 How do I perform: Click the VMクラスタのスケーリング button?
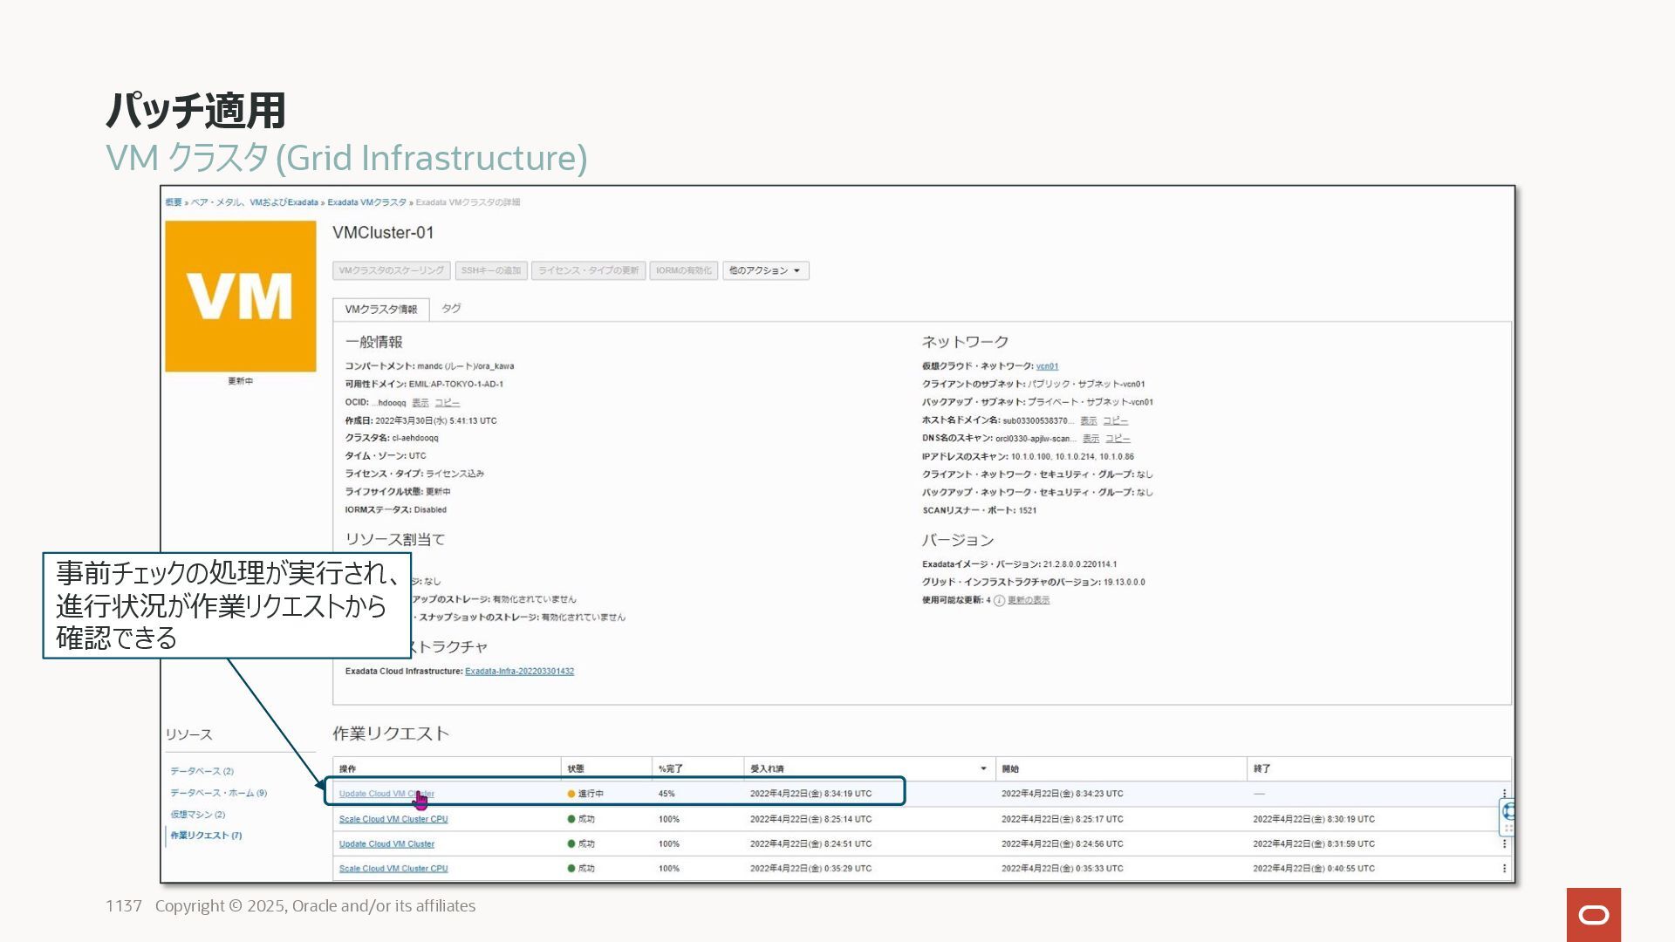[x=391, y=270]
